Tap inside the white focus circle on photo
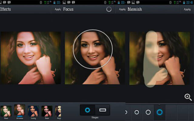The image size is (194, 121). (93, 49)
